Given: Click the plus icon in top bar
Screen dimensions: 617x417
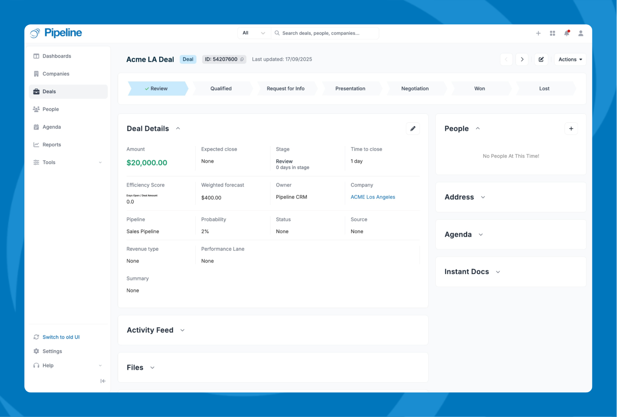Looking at the screenshot, I should tap(538, 33).
